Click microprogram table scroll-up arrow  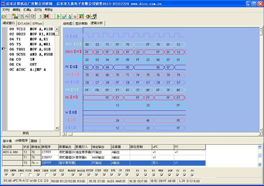(260, 147)
